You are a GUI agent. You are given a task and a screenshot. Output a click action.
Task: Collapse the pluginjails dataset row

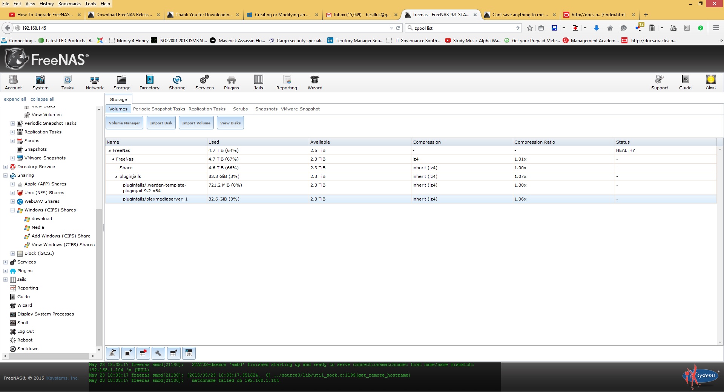pyautogui.click(x=117, y=177)
